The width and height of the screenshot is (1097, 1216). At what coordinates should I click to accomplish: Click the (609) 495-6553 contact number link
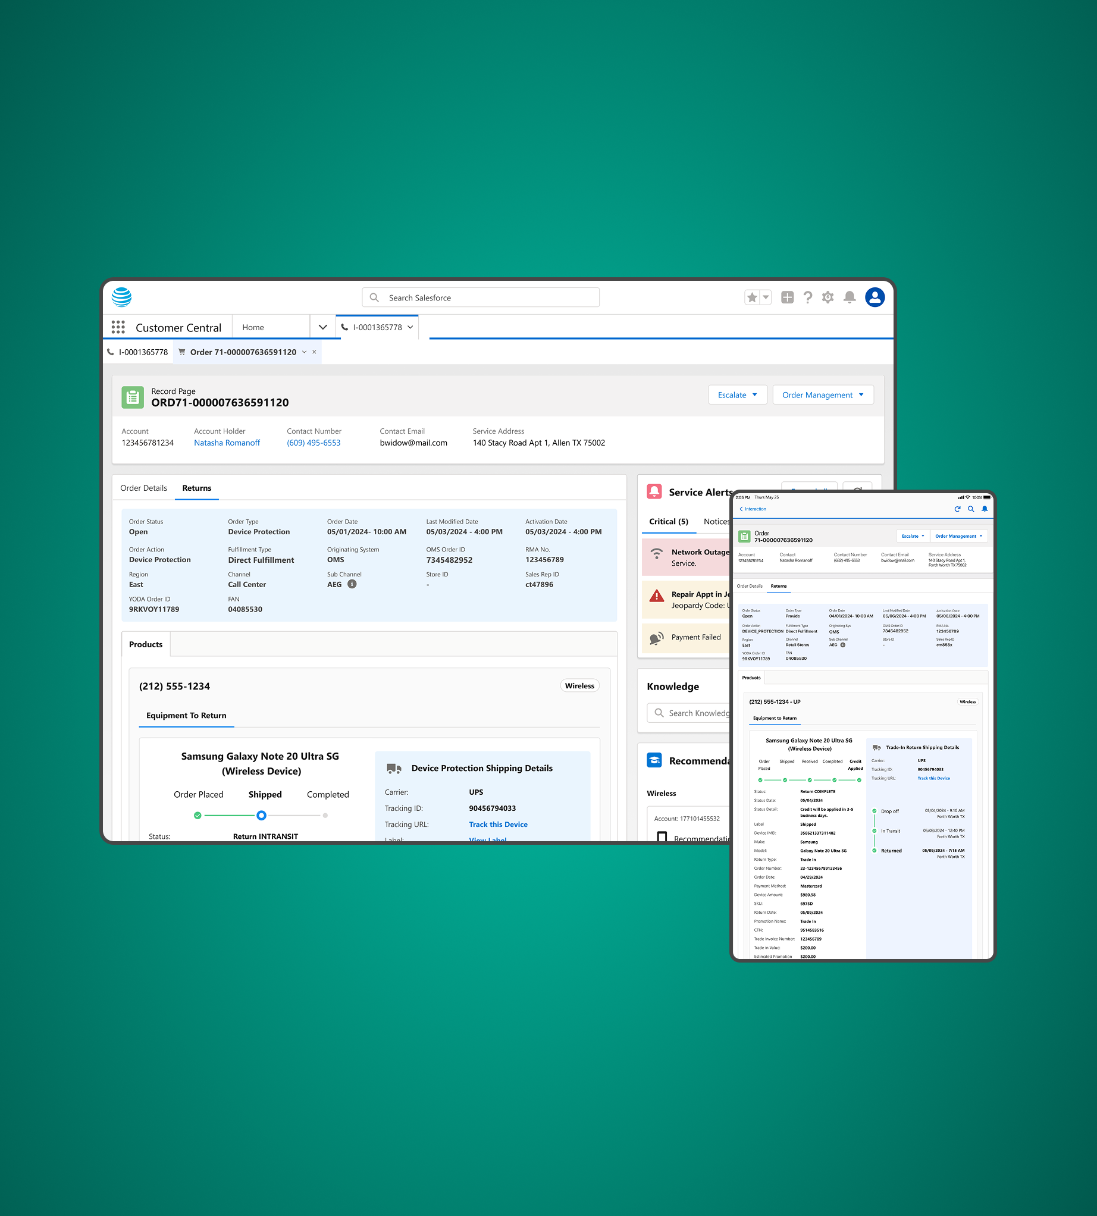[314, 443]
